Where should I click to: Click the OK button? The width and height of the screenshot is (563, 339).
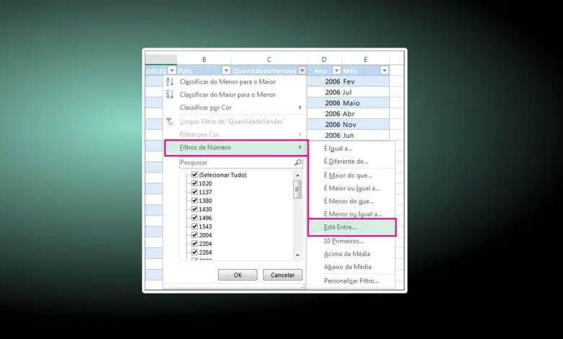point(237,275)
